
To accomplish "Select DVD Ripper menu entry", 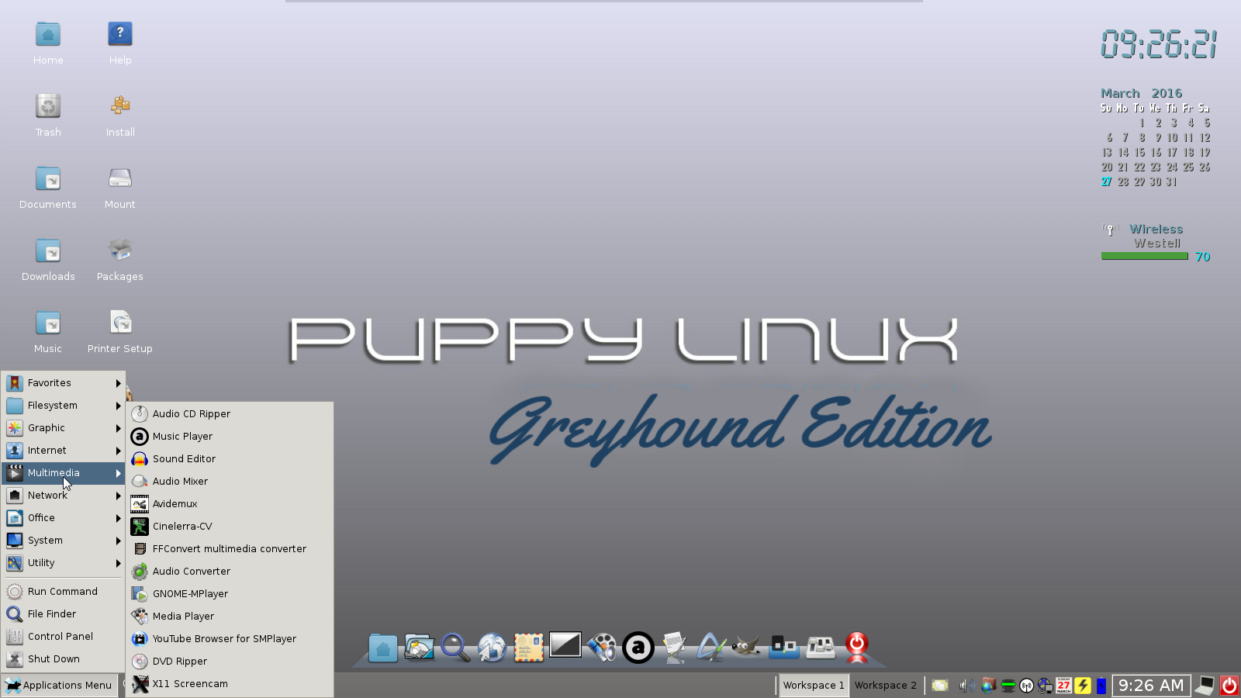I will (230, 662).
